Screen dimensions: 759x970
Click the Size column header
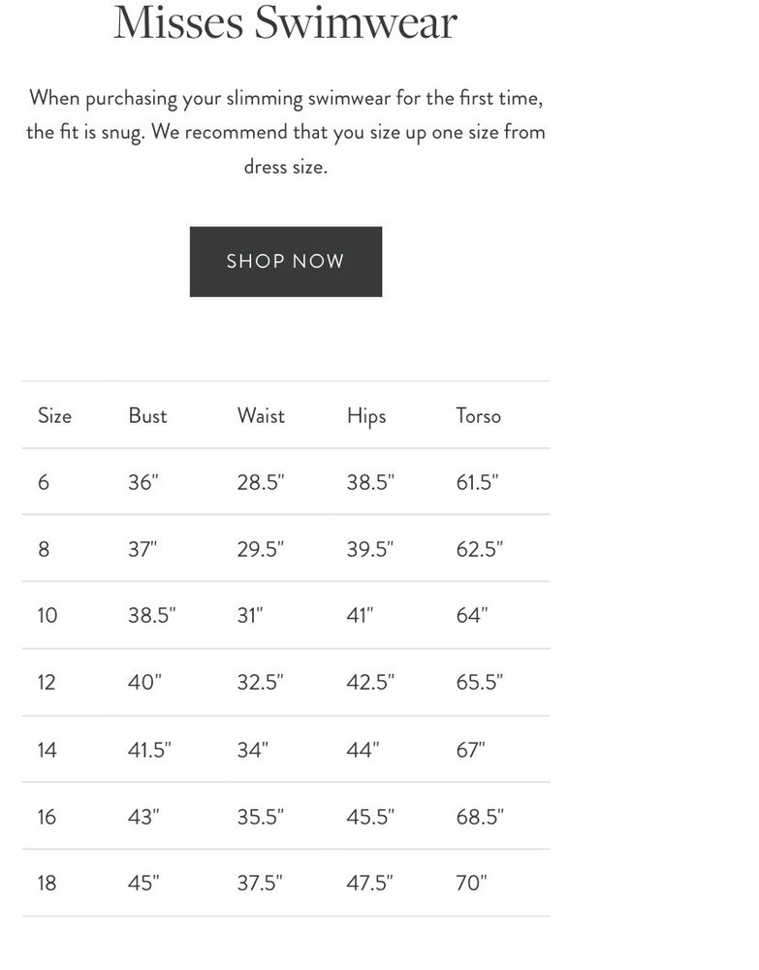(x=54, y=415)
